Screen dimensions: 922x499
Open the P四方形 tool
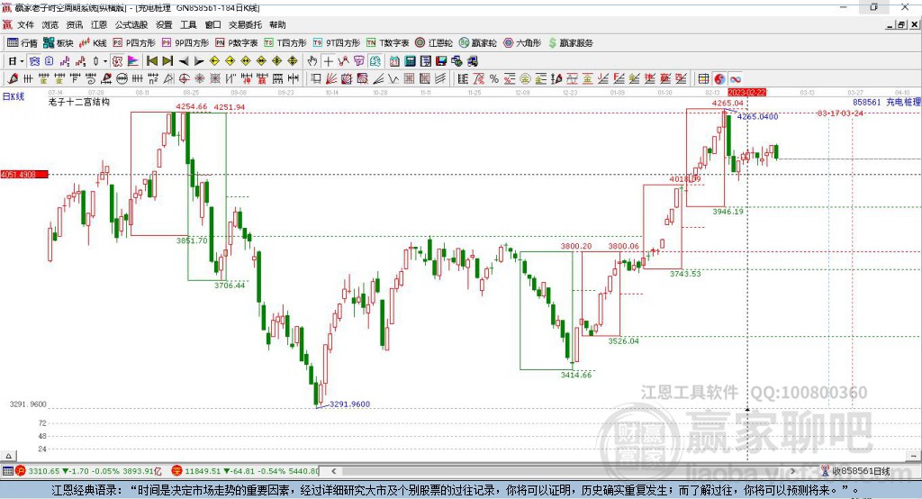click(134, 43)
